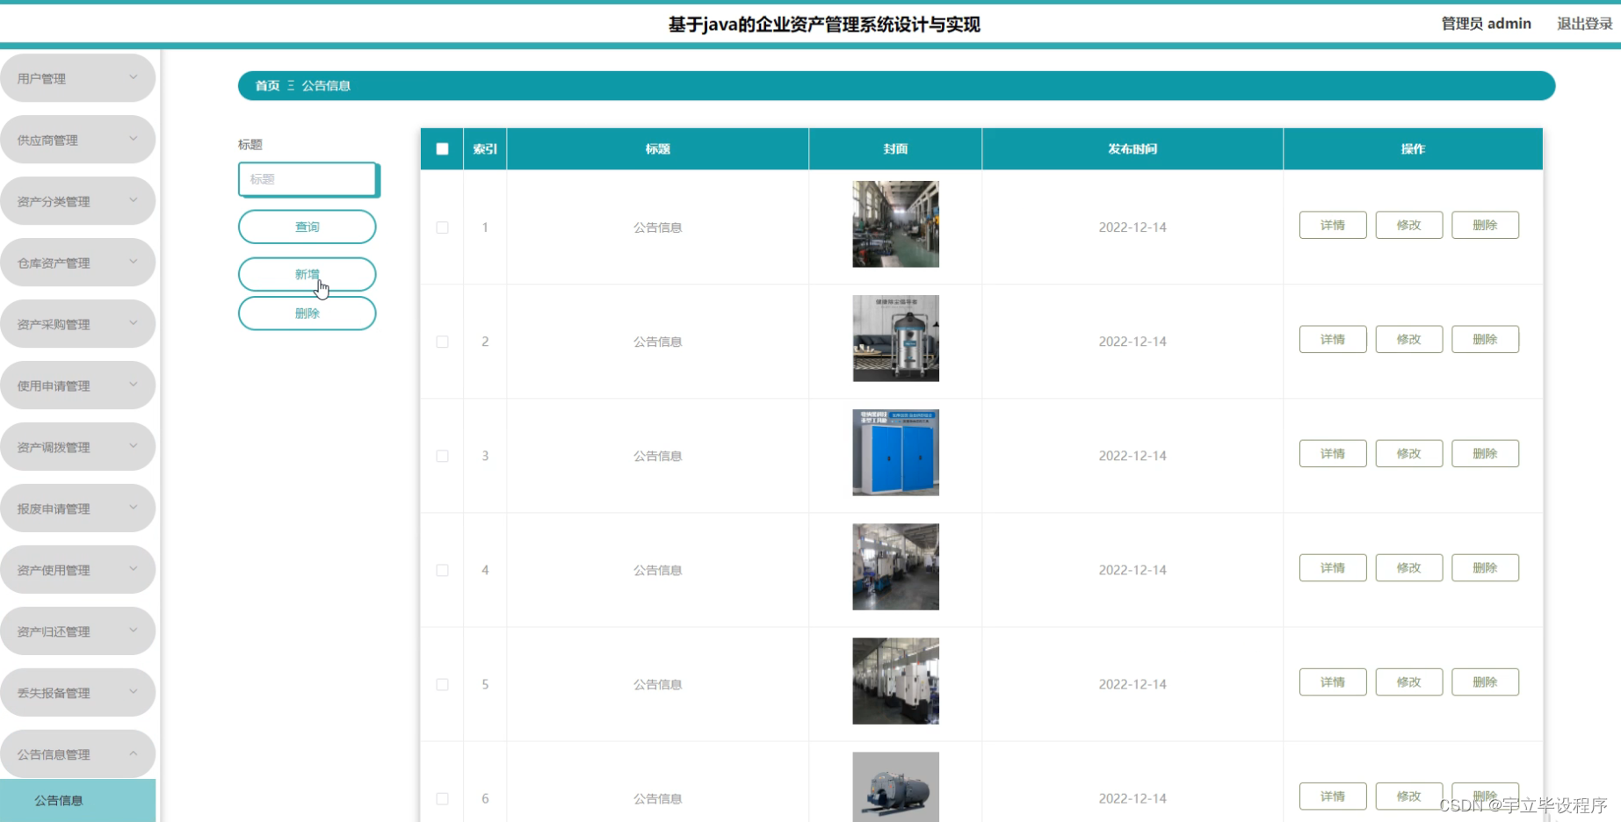Click the 新增 add button

click(x=307, y=274)
